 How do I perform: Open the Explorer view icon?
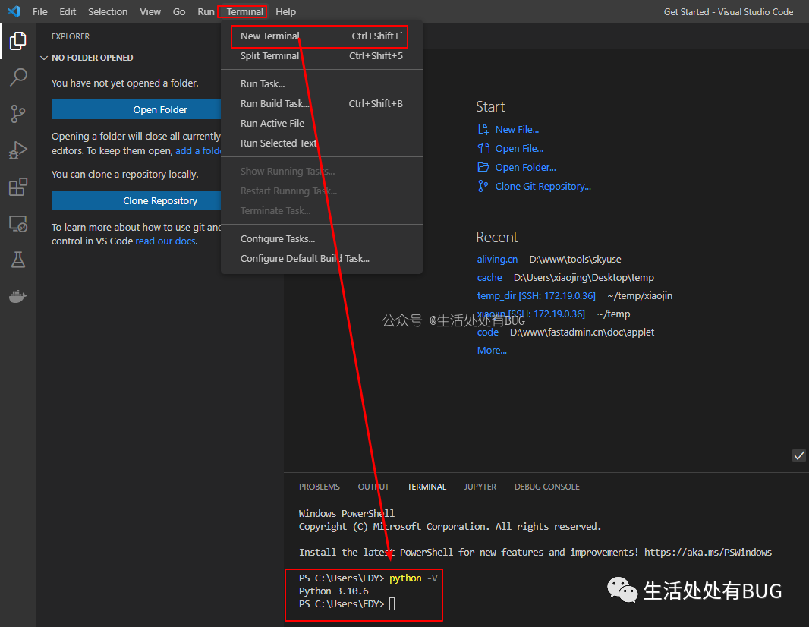pos(18,41)
